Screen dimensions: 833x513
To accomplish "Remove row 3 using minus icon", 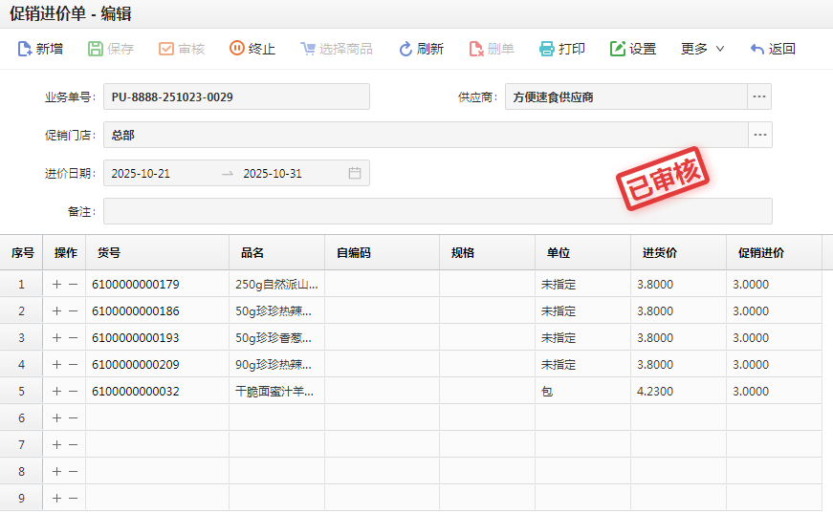I will [73, 338].
